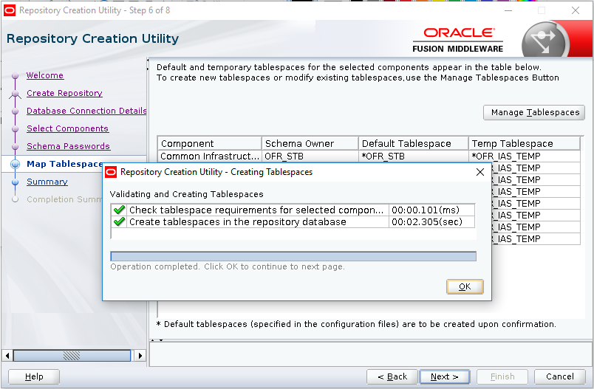Click OK in Creating Tablespaces dialog

click(465, 286)
